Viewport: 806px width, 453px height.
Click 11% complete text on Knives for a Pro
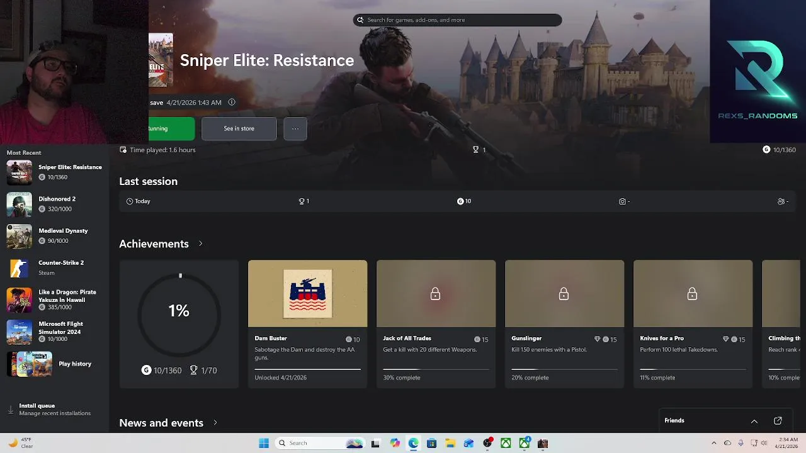pos(657,377)
